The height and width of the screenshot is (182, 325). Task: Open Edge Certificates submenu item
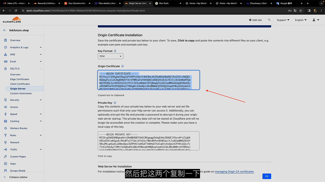click(x=19, y=79)
